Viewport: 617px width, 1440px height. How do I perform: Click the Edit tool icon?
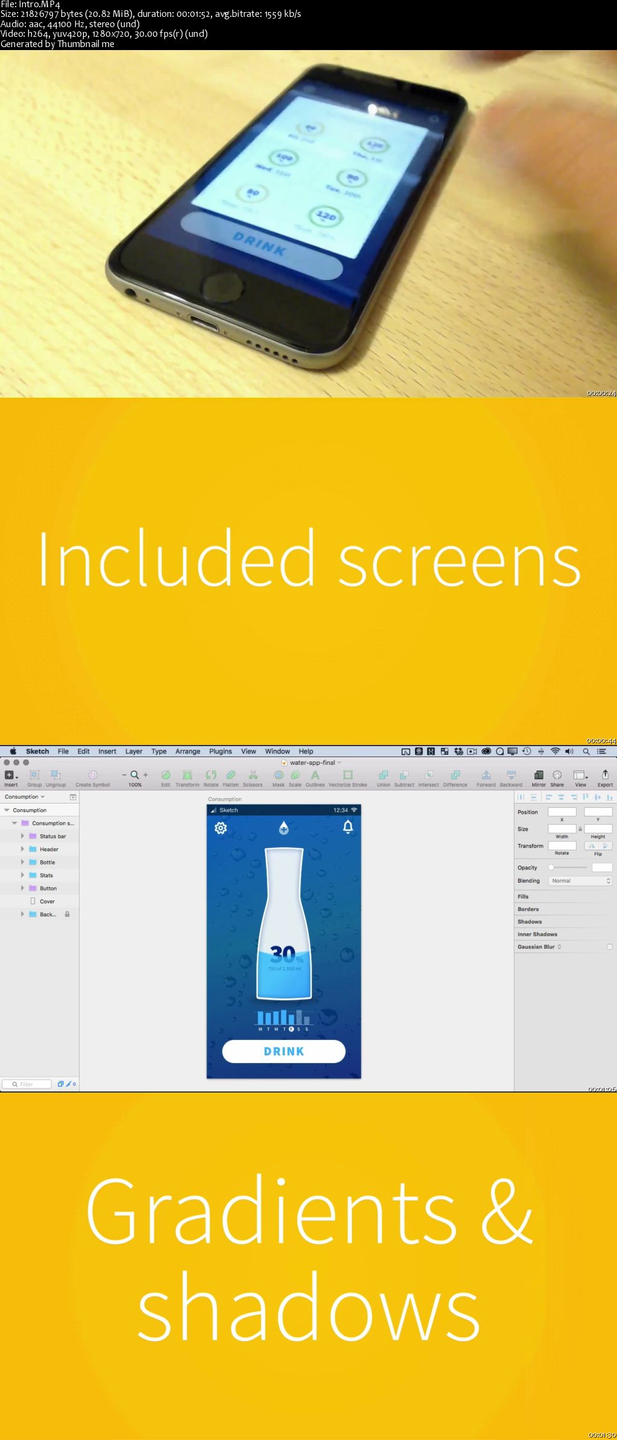[166, 775]
